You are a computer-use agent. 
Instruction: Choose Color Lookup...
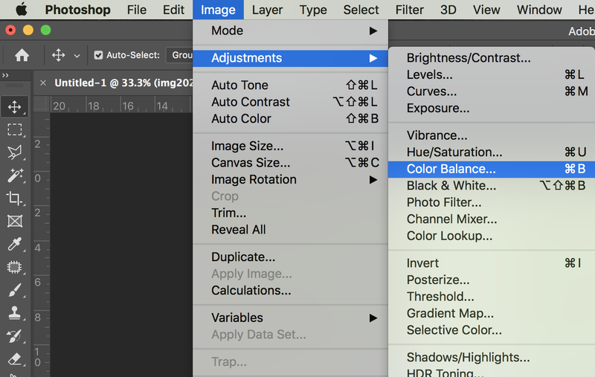coord(492,236)
